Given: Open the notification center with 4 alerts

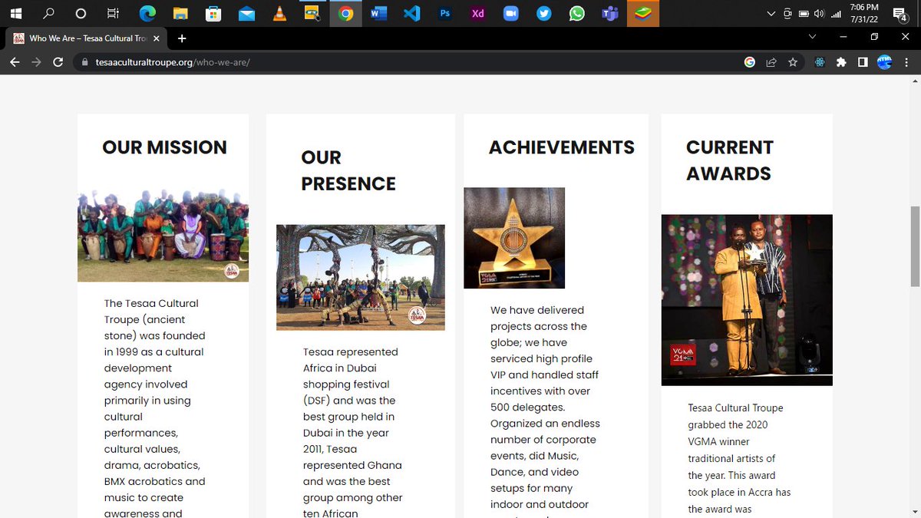Looking at the screenshot, I should point(900,14).
